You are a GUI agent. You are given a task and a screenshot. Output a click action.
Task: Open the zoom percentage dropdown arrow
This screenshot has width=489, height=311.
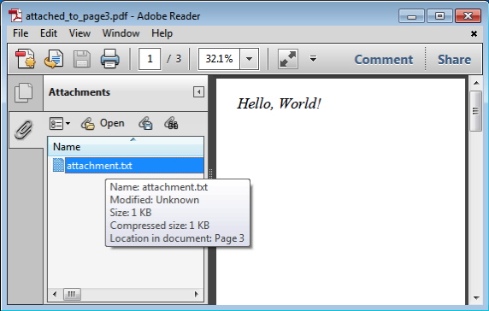point(249,59)
